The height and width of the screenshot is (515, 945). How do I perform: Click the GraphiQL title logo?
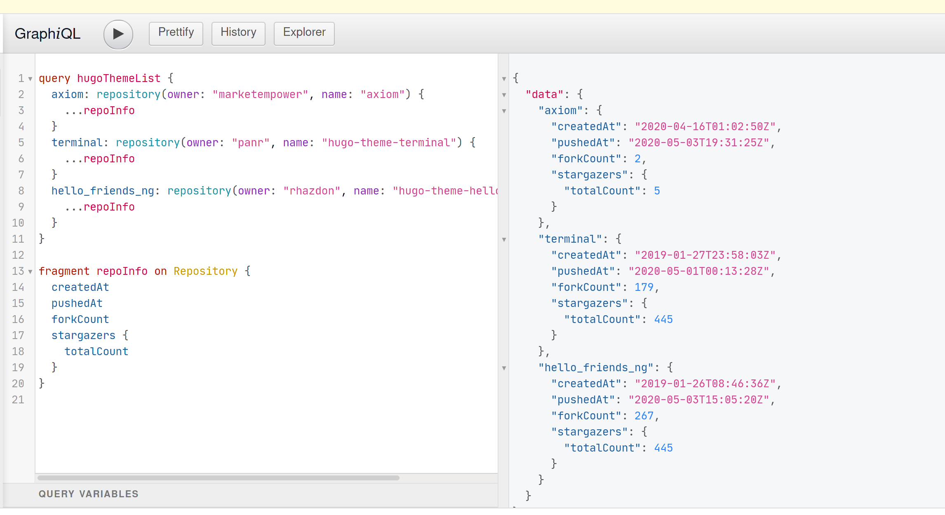47,34
